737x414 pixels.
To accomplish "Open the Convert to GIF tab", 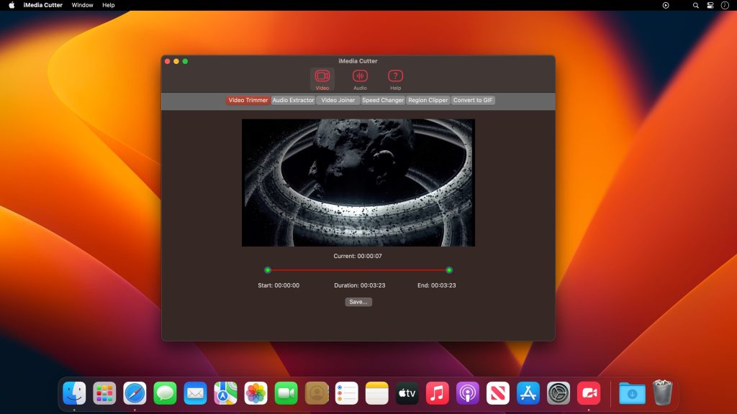I will click(471, 100).
